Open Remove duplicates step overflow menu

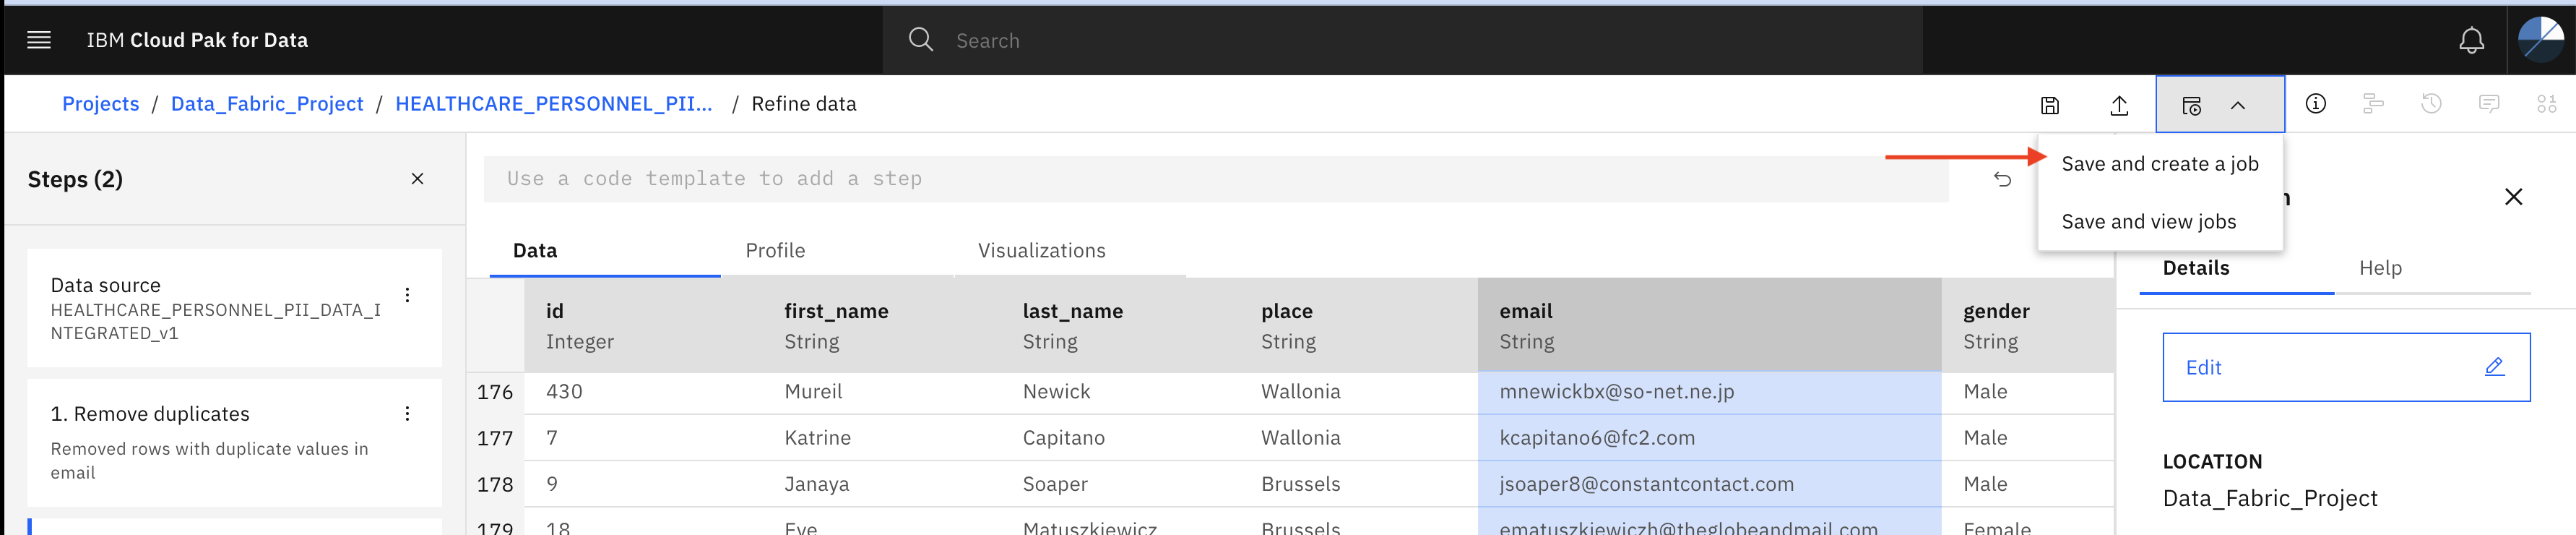(407, 414)
